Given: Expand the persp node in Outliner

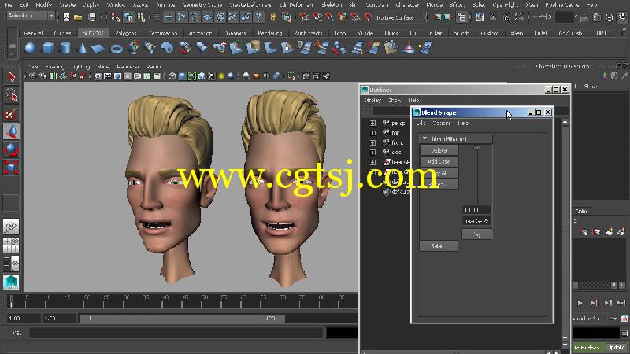Looking at the screenshot, I should [x=372, y=123].
